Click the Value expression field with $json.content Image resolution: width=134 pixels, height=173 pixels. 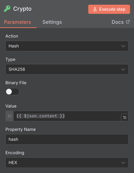tap(67, 116)
